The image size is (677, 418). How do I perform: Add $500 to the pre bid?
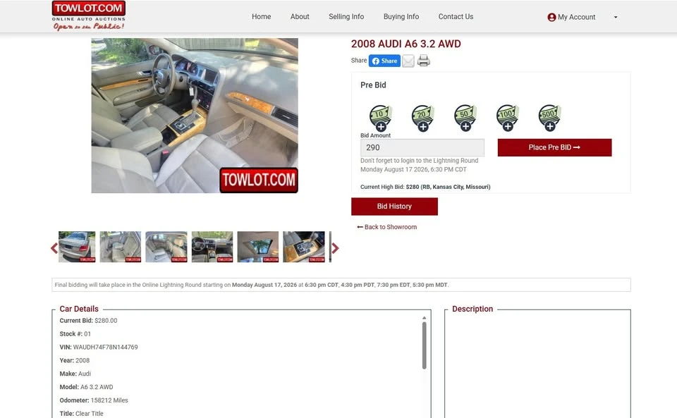tap(549, 118)
